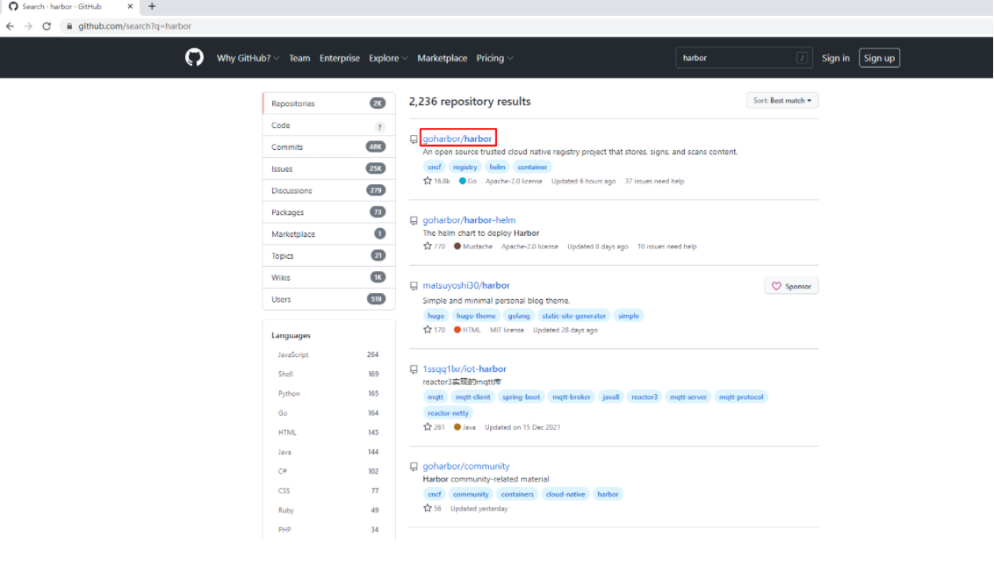This screenshot has width=994, height=565.
Task: Select the Code filter in sidebar
Action: pos(328,125)
